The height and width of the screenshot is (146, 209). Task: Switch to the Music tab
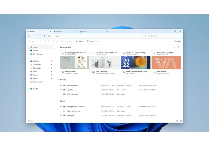(92, 32)
